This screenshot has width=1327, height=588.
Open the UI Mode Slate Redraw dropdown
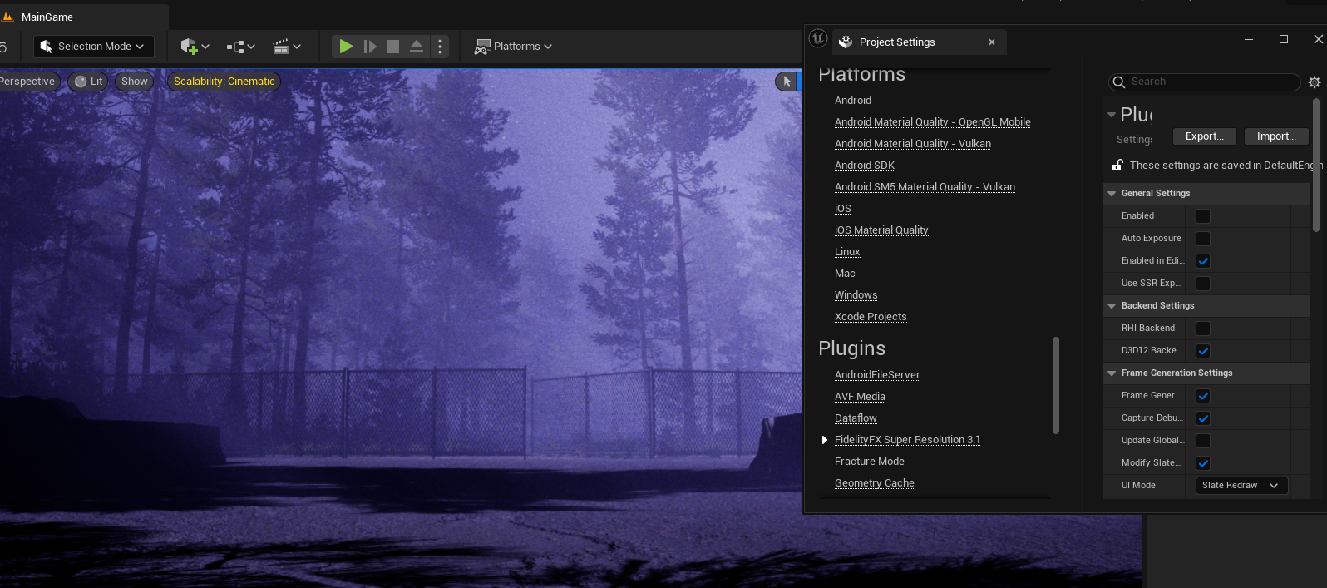click(1242, 486)
